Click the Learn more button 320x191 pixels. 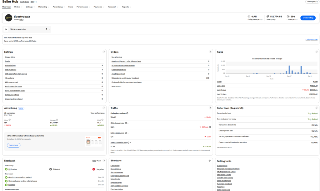[x=13, y=145]
